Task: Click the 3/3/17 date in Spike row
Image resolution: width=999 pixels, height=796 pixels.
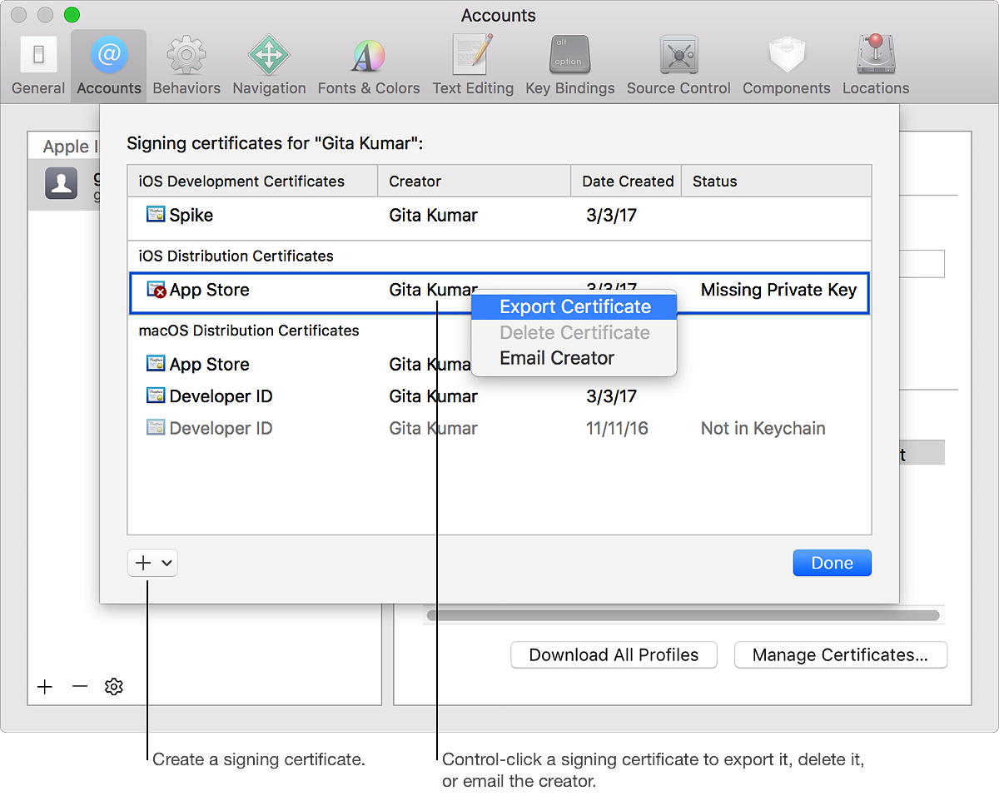Action: tap(611, 215)
